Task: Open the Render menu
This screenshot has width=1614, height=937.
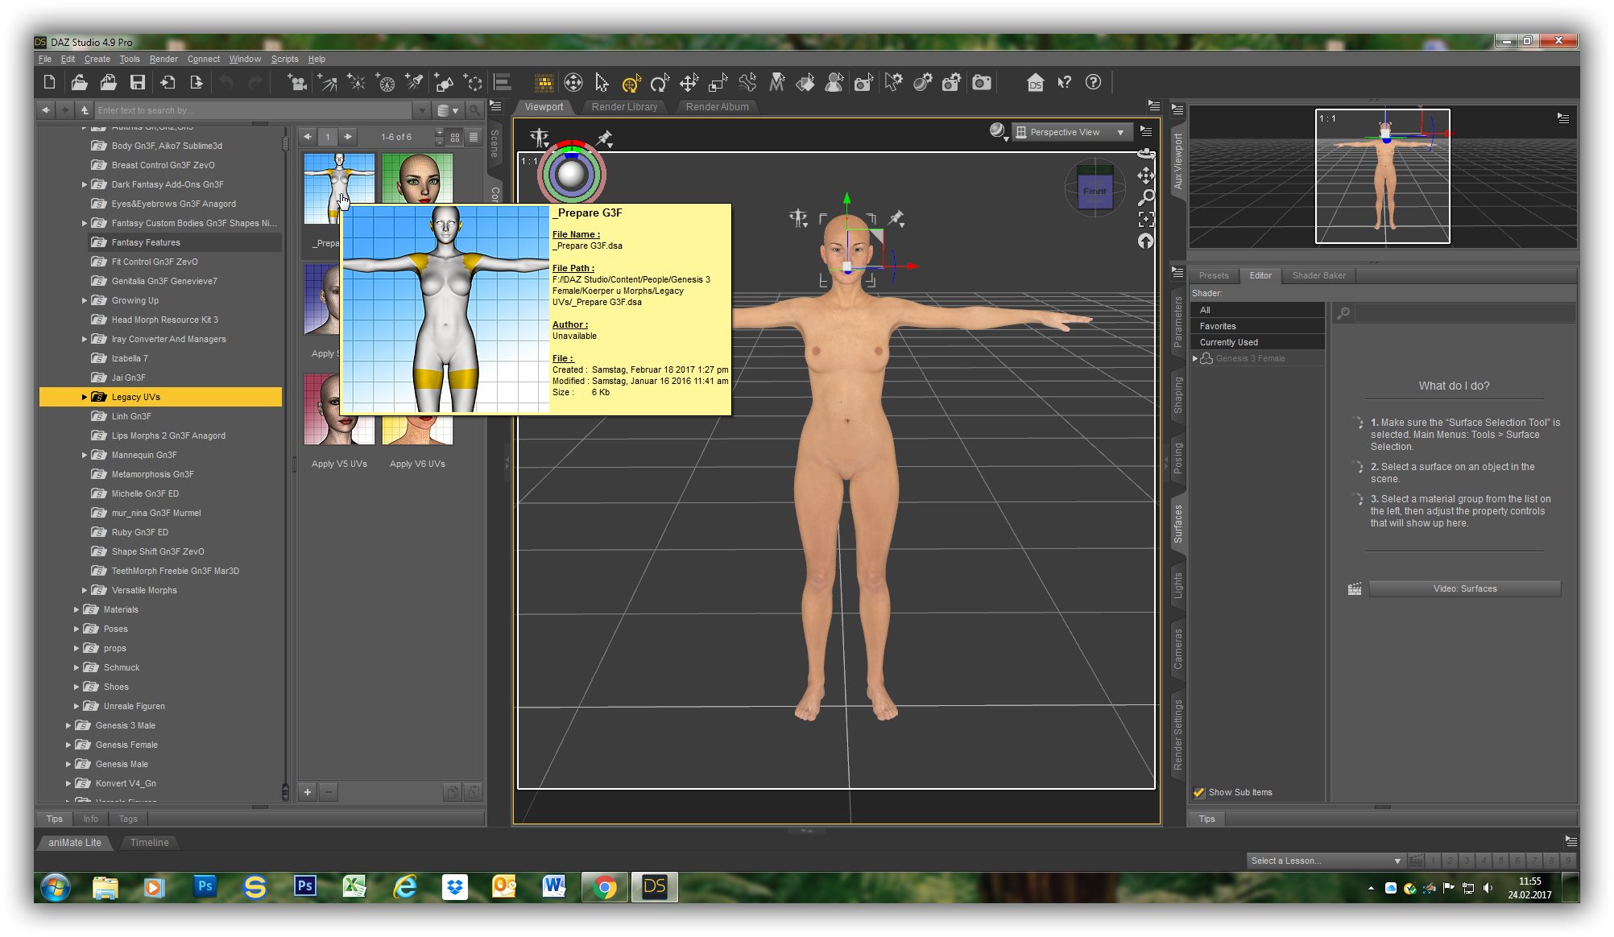Action: pos(163,59)
